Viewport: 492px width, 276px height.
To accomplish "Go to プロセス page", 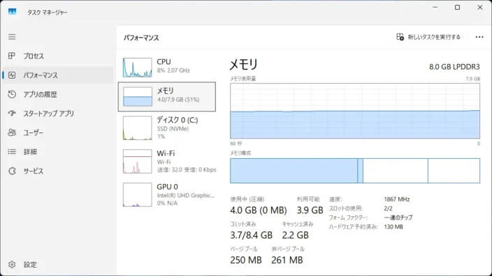I will click(x=58, y=56).
